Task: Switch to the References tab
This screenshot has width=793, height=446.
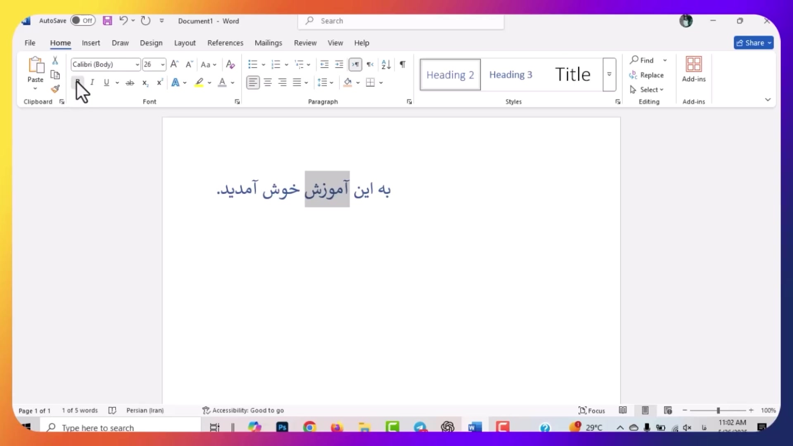Action: coord(225,43)
